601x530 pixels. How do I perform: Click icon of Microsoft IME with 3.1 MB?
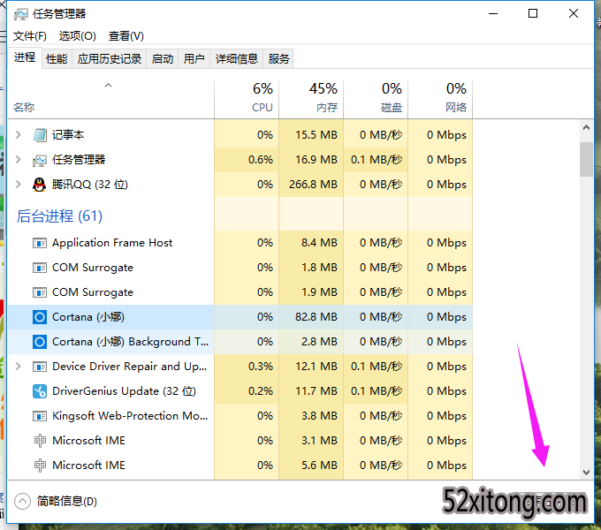[x=40, y=441]
